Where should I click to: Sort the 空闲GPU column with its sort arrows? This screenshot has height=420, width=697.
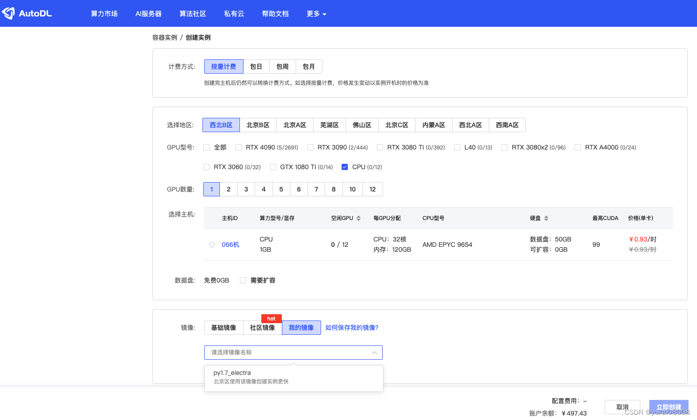(x=359, y=218)
